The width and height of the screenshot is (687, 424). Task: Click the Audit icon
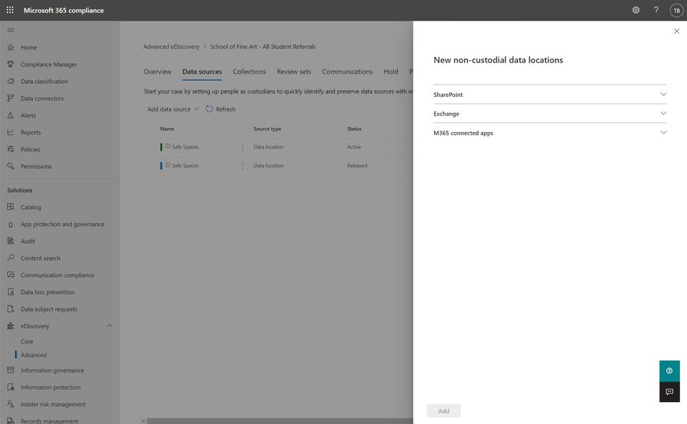coord(11,241)
